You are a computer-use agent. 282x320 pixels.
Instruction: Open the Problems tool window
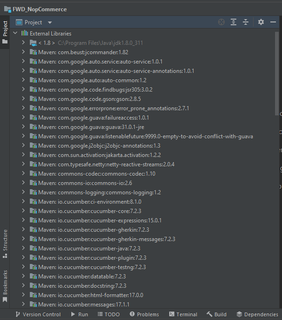pos(144,314)
